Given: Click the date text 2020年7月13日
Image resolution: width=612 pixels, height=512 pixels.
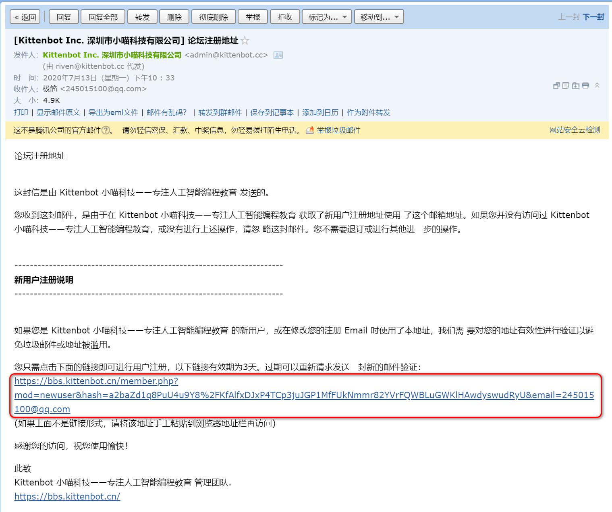Looking at the screenshot, I should point(70,78).
